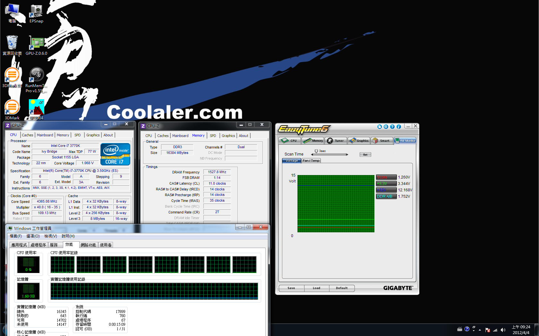Click the Default button in EasyTune6
This screenshot has height=336, width=539.
tap(342, 288)
